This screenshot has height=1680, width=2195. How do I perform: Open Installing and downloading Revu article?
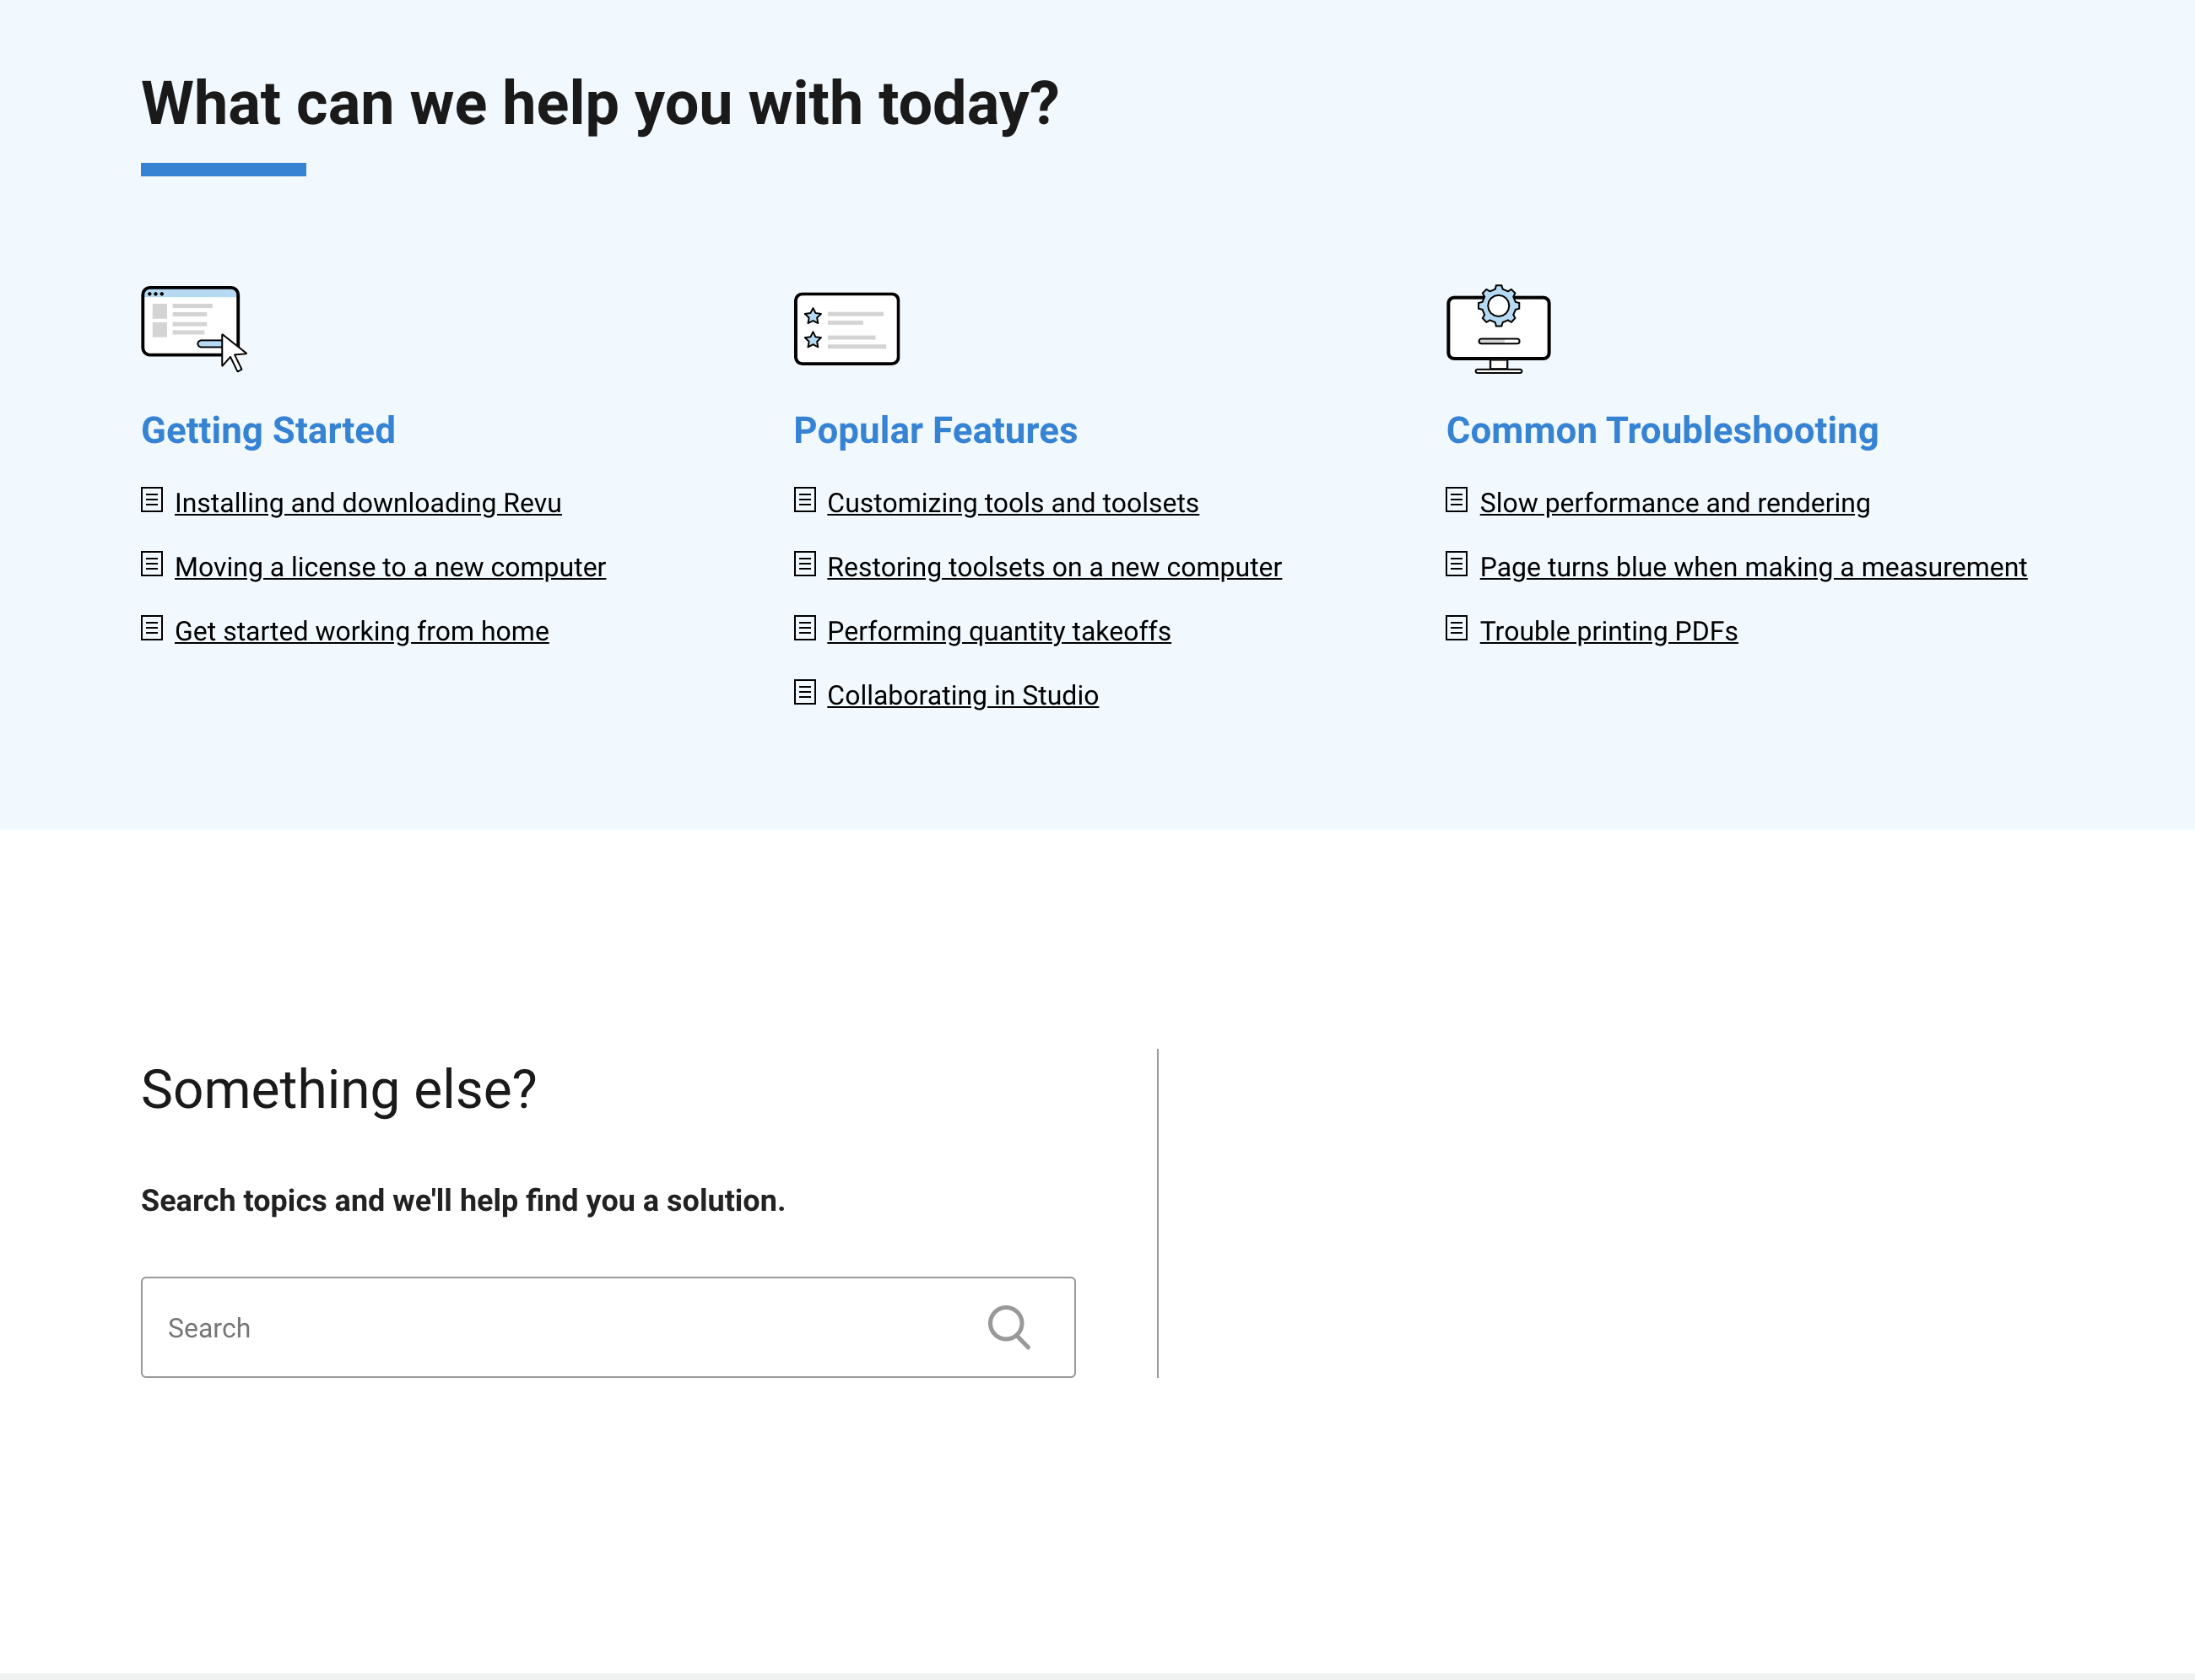point(368,503)
